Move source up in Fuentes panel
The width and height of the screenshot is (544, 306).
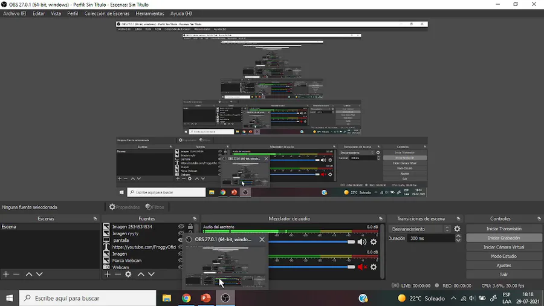click(141, 274)
